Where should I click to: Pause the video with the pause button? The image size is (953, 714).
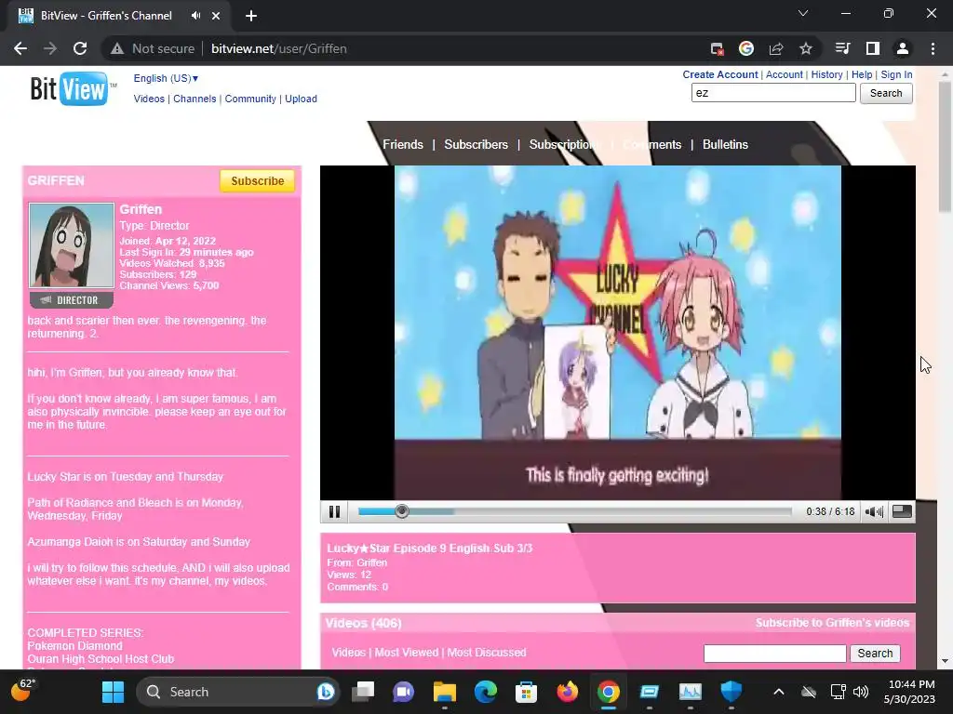coord(334,512)
